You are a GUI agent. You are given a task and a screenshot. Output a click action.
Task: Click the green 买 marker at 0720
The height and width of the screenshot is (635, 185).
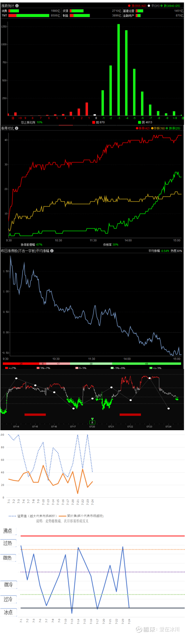pos(92,422)
